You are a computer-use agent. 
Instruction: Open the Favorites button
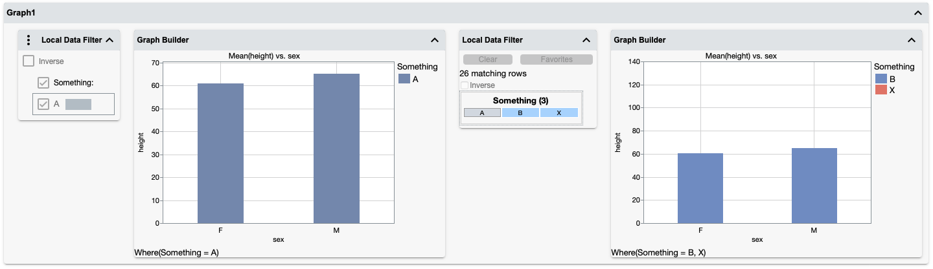(557, 59)
